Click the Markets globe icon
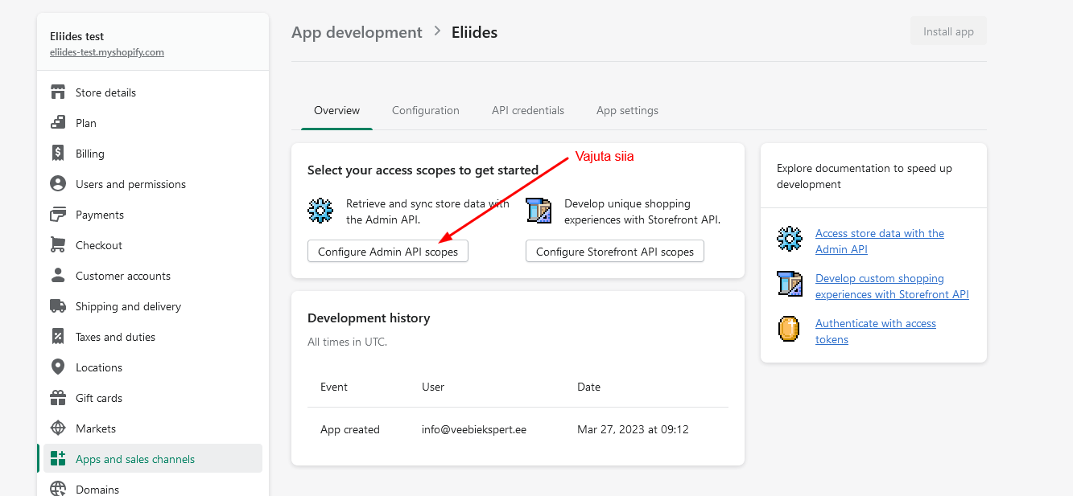The image size is (1073, 496). pyautogui.click(x=58, y=428)
